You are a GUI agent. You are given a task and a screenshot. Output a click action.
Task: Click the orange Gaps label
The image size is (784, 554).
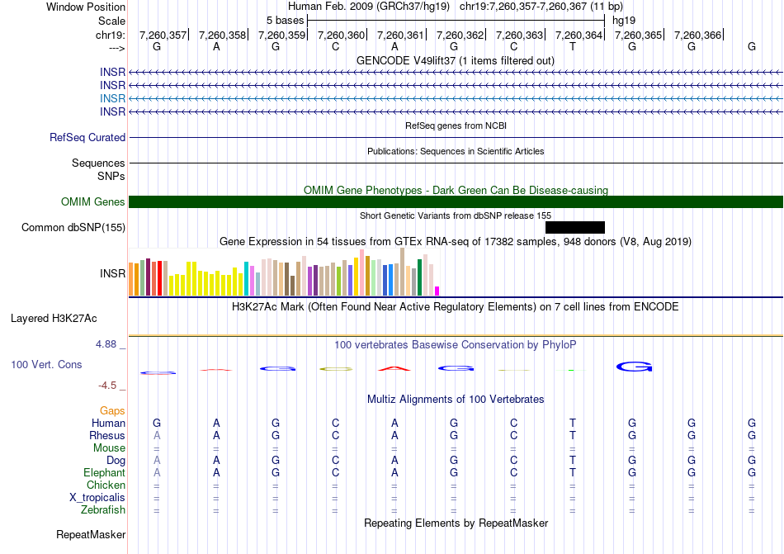click(112, 410)
